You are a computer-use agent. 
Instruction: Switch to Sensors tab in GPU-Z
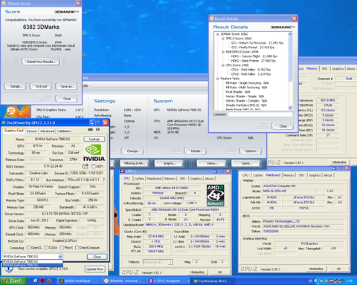pos(32,131)
